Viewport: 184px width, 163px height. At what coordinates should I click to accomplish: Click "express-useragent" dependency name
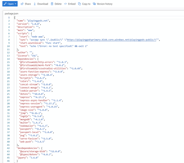coord(31,107)
